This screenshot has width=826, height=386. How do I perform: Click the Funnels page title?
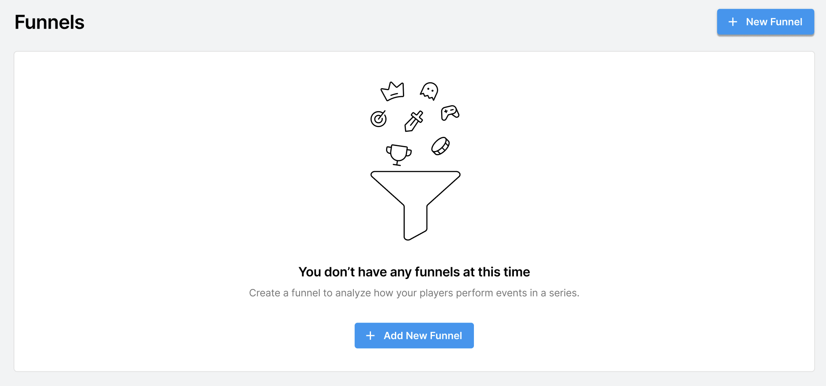(50, 22)
